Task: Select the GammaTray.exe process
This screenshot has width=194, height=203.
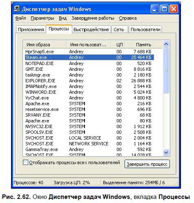Action: [x=89, y=149]
